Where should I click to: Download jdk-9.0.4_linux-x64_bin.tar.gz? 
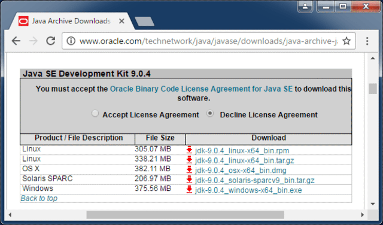pyautogui.click(x=245, y=161)
